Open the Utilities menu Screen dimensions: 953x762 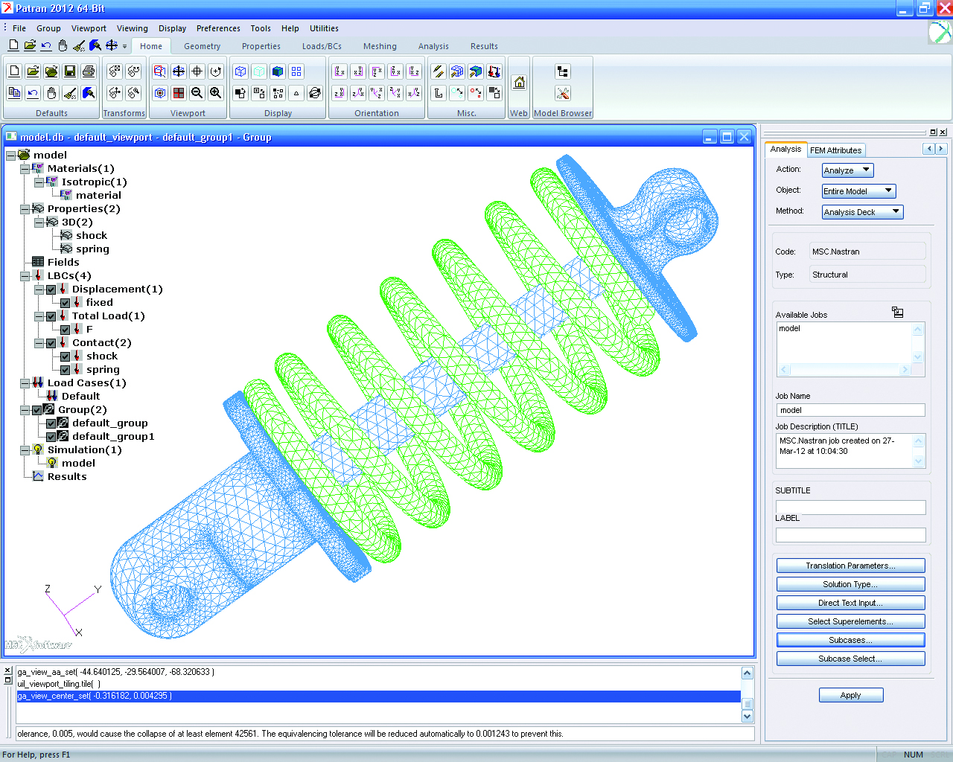click(x=324, y=28)
